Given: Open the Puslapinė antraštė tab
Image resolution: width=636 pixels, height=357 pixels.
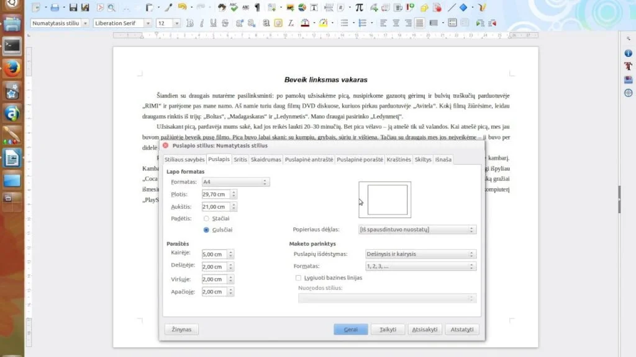Looking at the screenshot, I should click(x=309, y=159).
